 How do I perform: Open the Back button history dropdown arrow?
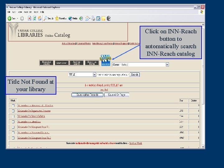17,18
